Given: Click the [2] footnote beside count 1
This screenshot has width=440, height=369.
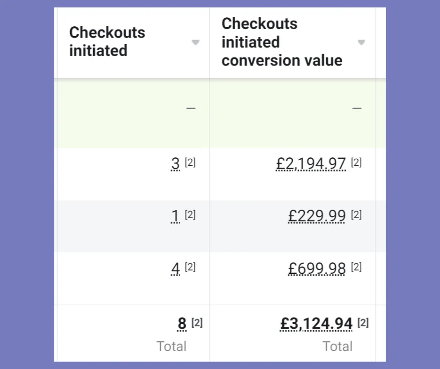Looking at the screenshot, I should pos(190,214).
